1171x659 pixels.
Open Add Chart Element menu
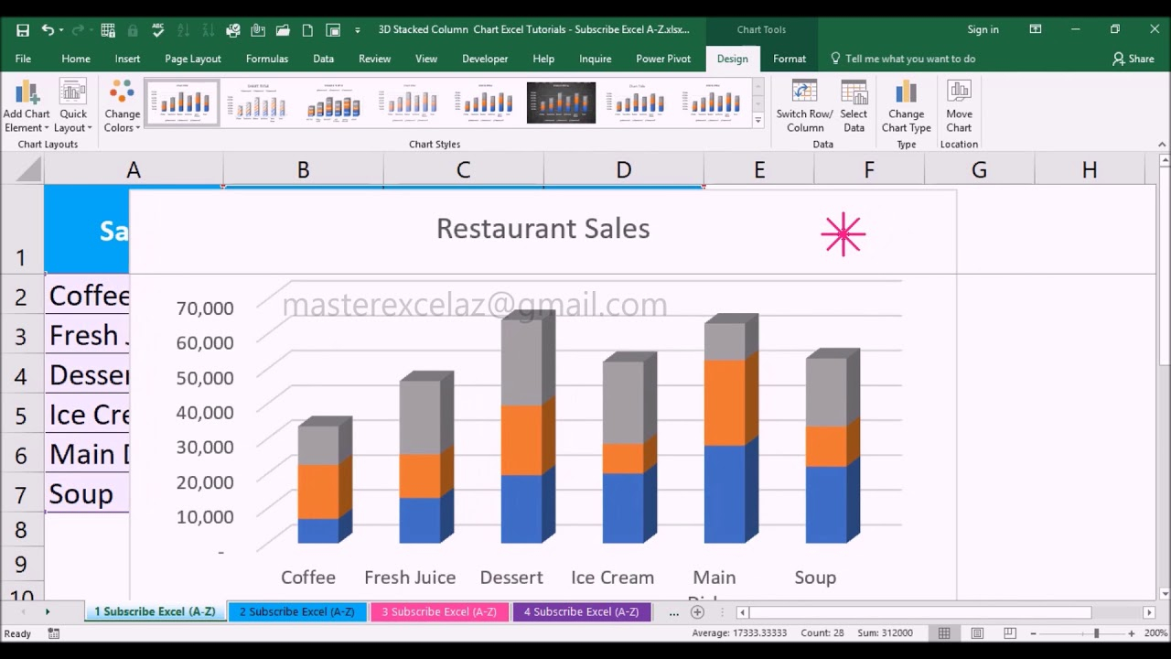27,107
